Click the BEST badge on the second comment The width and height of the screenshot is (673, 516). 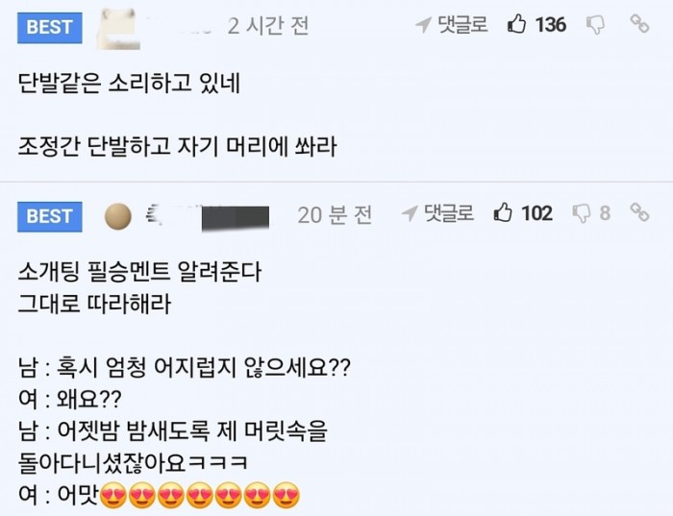[x=50, y=216]
